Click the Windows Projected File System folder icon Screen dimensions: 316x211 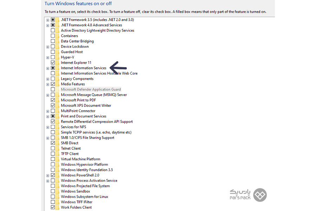pos(57,186)
